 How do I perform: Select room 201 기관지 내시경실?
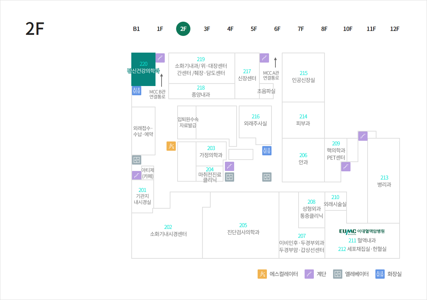click(142, 196)
